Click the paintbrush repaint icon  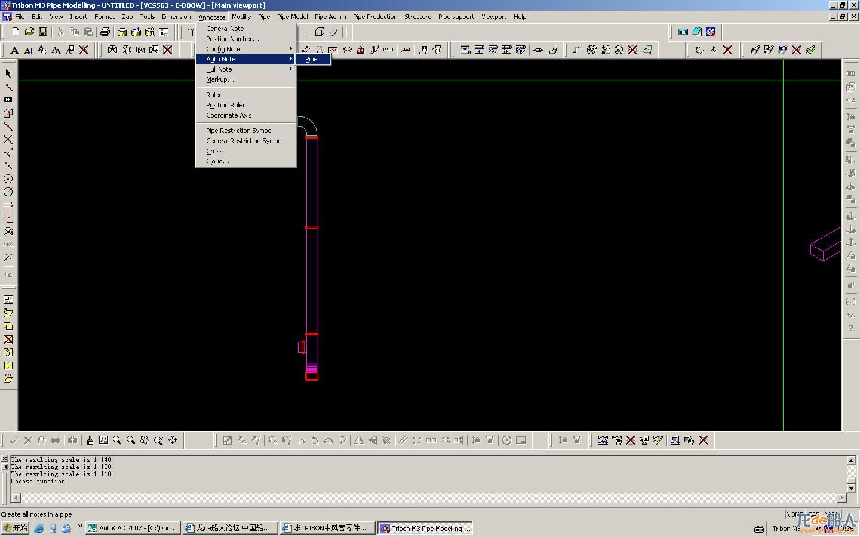pos(90,440)
